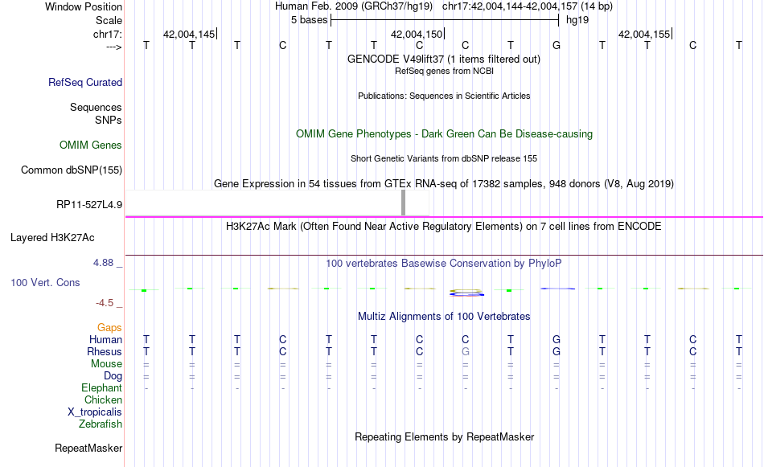This screenshot has height=467, width=764.
Task: Select the Zebrafish species row label
Action: point(100,424)
